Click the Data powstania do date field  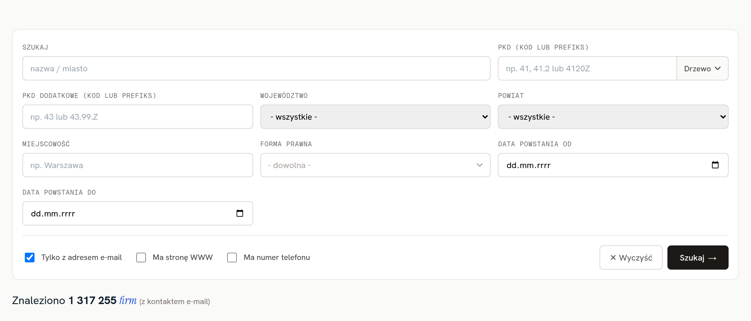click(x=137, y=213)
